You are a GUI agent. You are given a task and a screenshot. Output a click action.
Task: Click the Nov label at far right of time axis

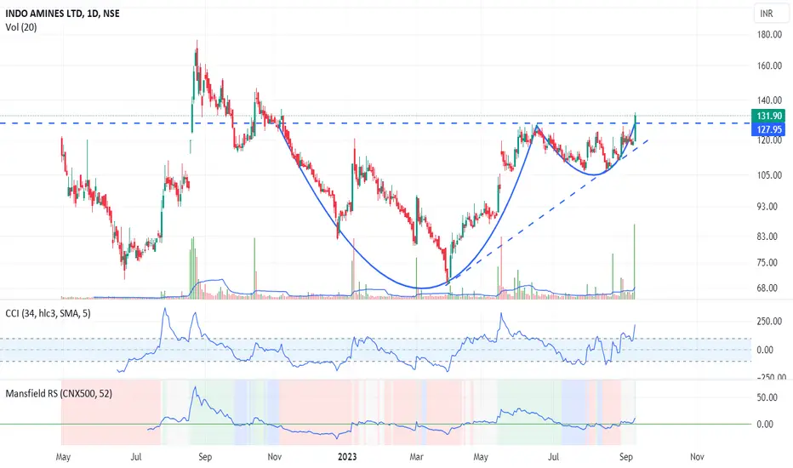pyautogui.click(x=697, y=457)
